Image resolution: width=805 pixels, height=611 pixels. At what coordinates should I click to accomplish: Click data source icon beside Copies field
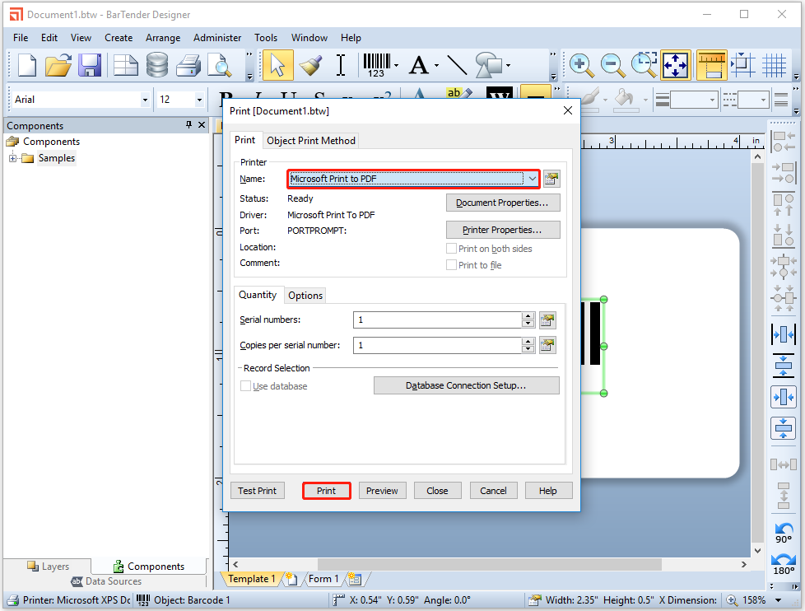click(547, 345)
